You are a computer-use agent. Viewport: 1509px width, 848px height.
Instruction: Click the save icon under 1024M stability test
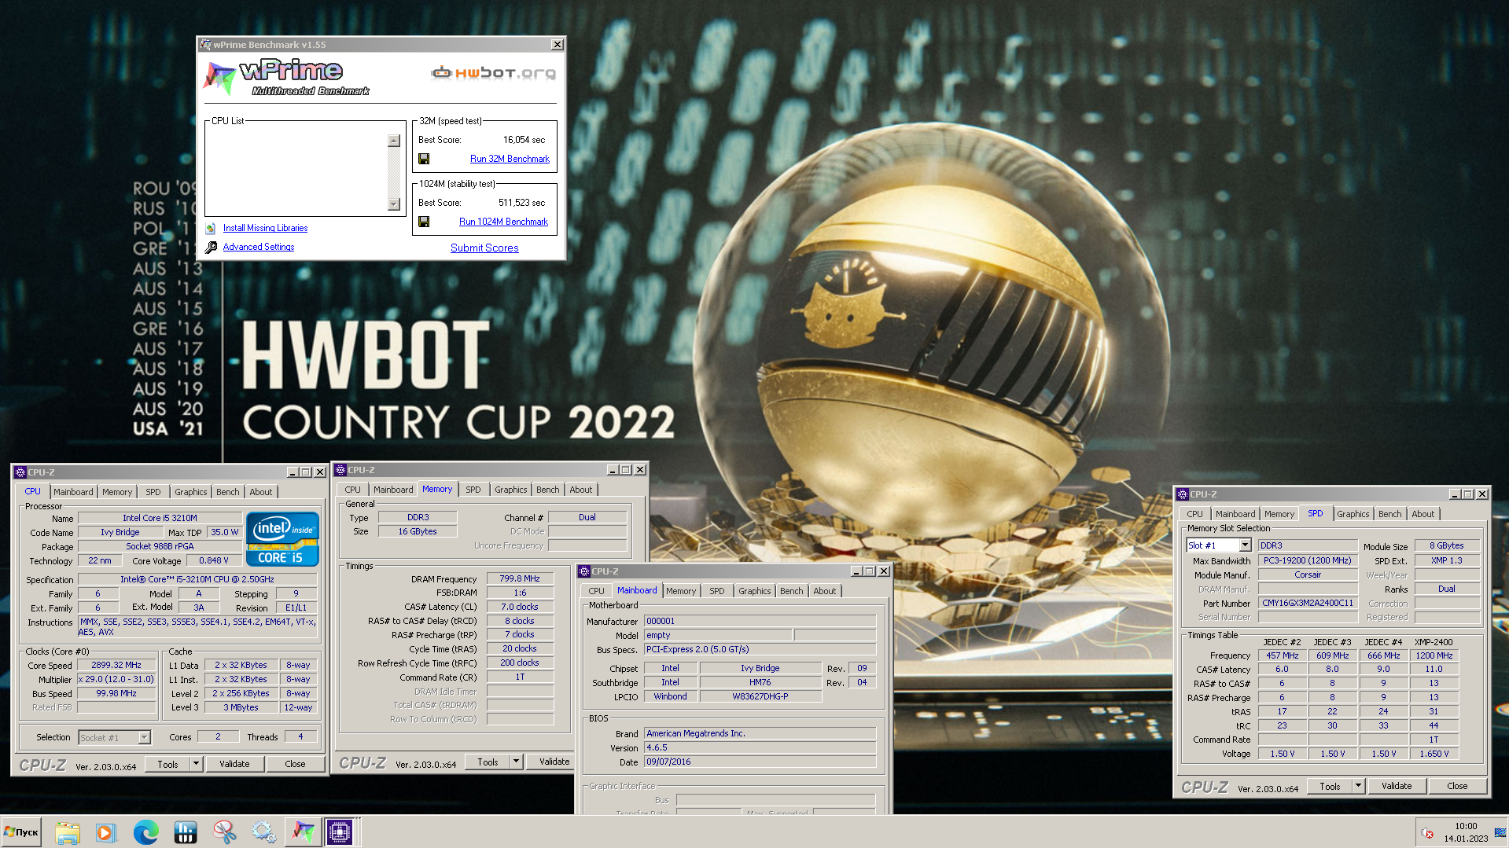coord(424,222)
